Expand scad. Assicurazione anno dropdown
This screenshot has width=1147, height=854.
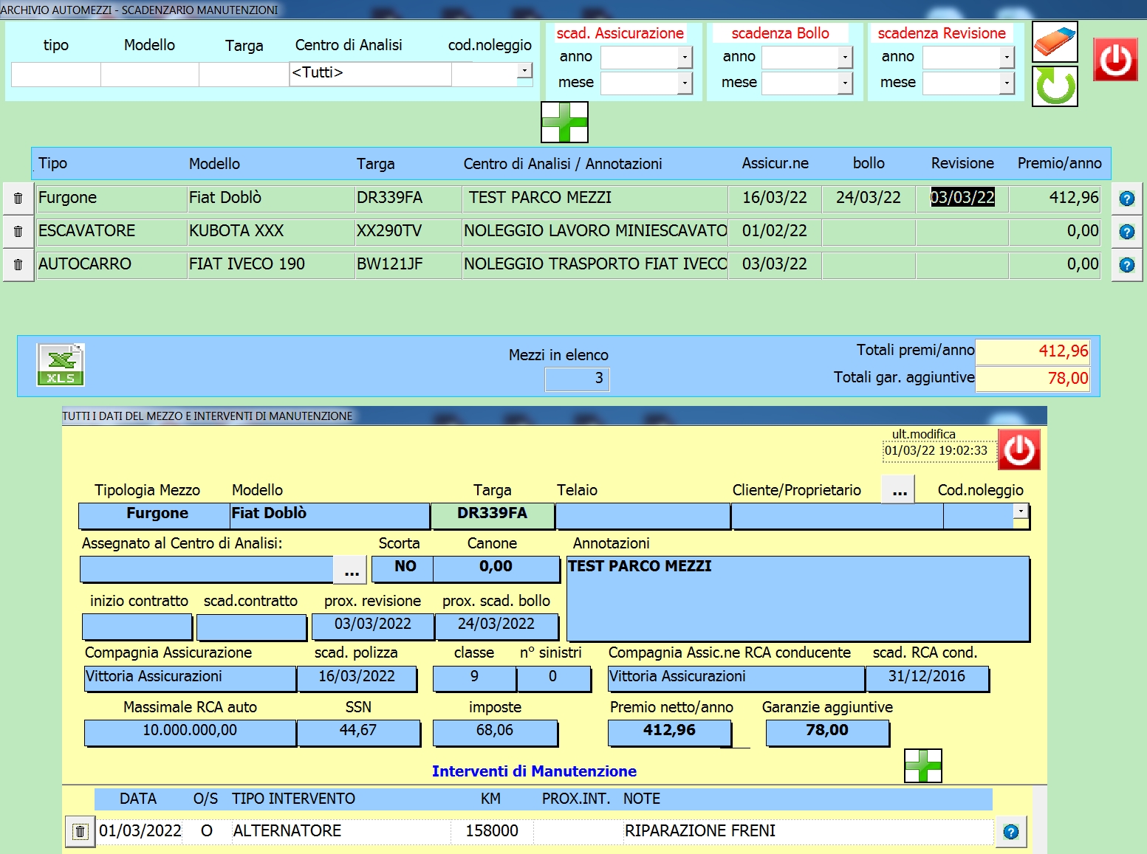click(685, 57)
